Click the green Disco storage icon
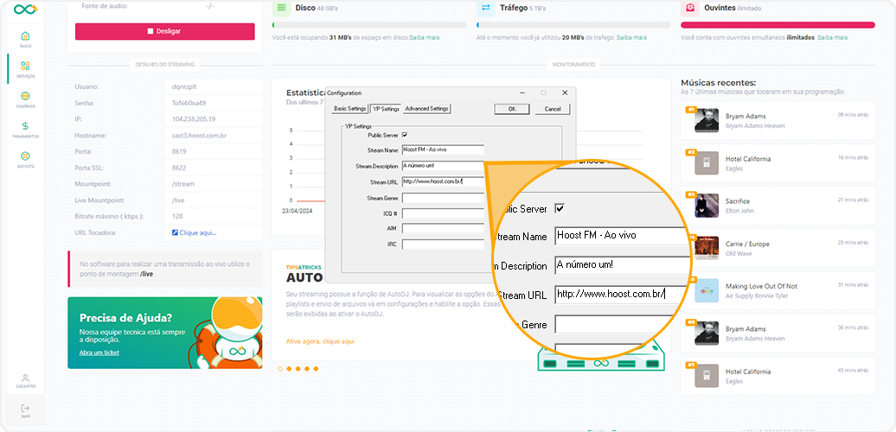 point(280,8)
